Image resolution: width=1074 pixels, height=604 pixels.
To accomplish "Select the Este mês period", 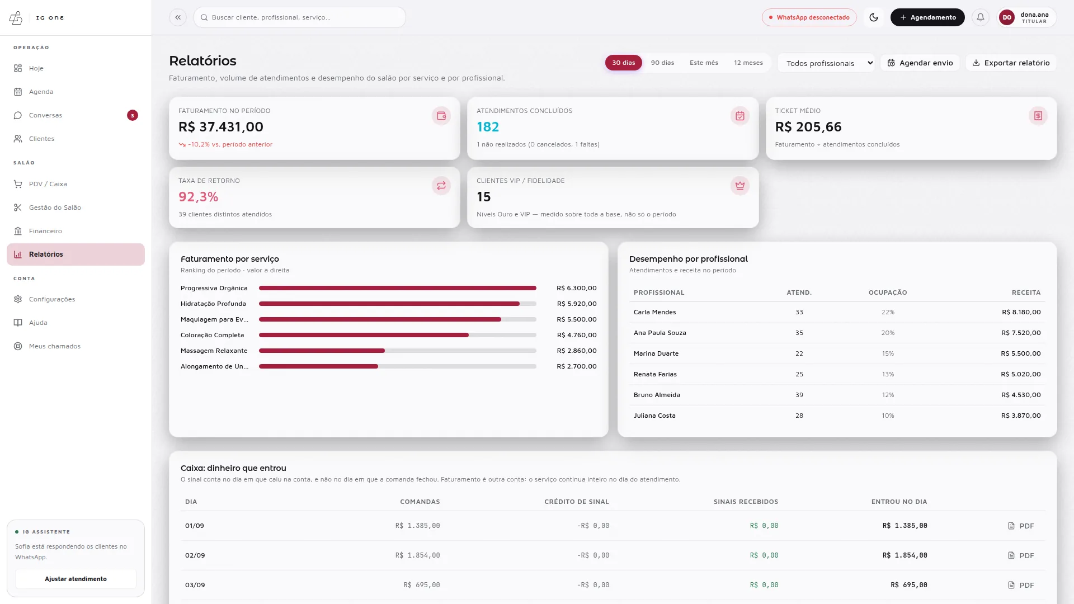I will 704,63.
